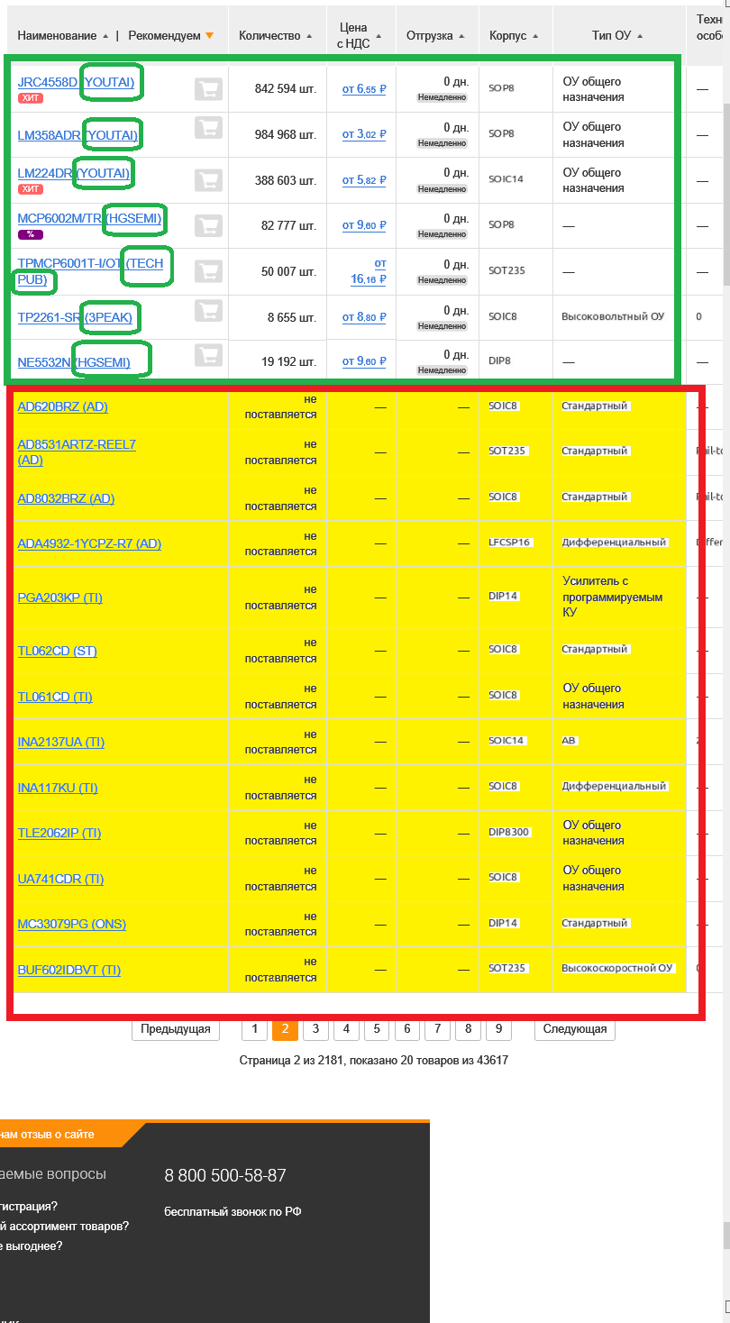Go to Предыдущая page
This screenshot has width=730, height=1323.
(x=176, y=1028)
